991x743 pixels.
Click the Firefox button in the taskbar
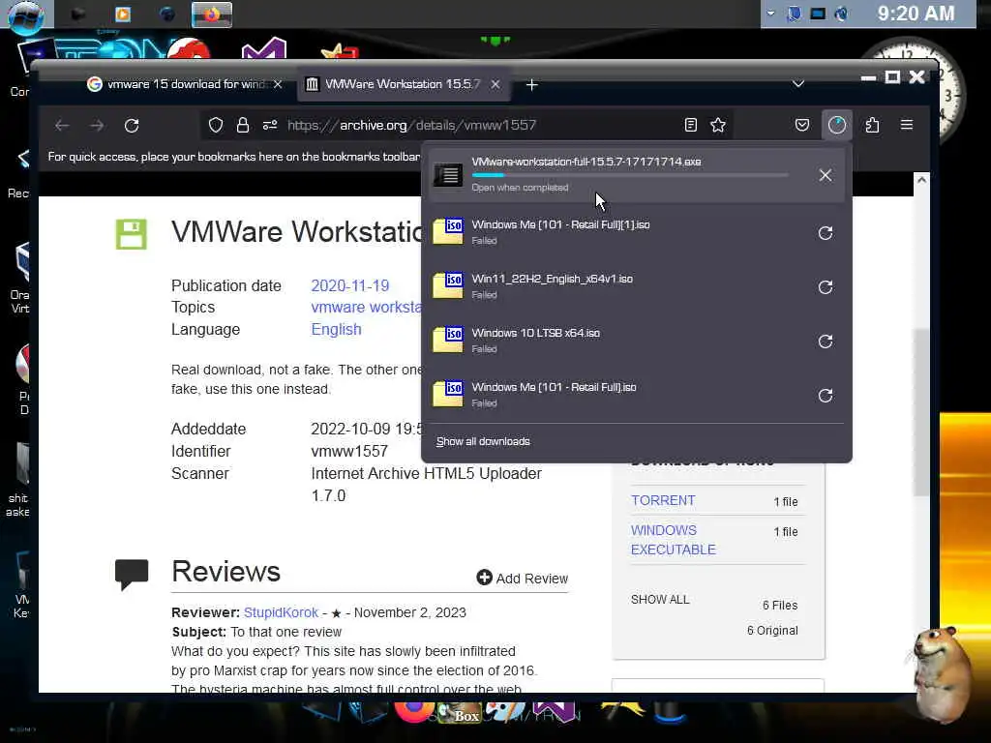coord(212,15)
